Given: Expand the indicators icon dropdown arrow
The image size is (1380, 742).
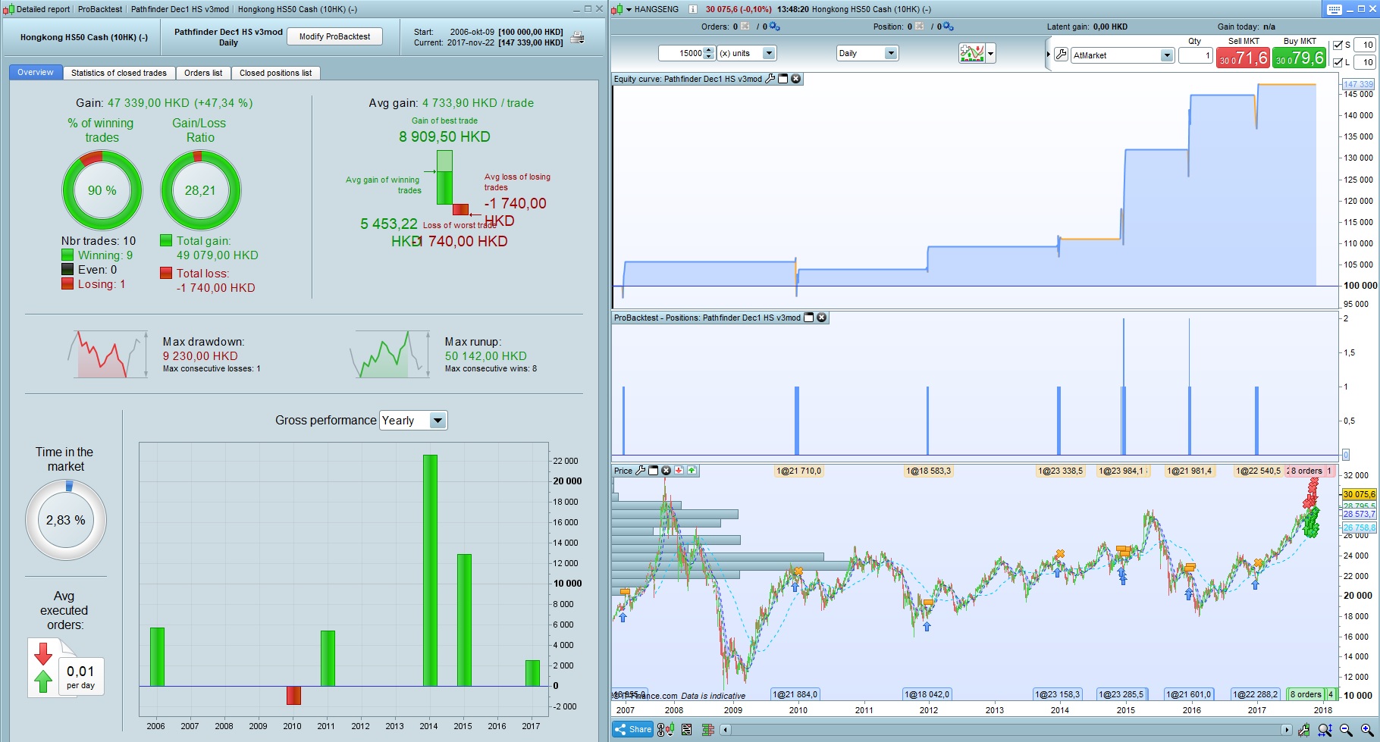Looking at the screenshot, I should coord(990,54).
